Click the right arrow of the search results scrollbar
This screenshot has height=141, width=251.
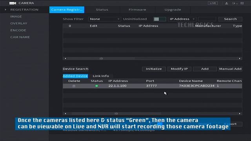click(x=240, y=58)
